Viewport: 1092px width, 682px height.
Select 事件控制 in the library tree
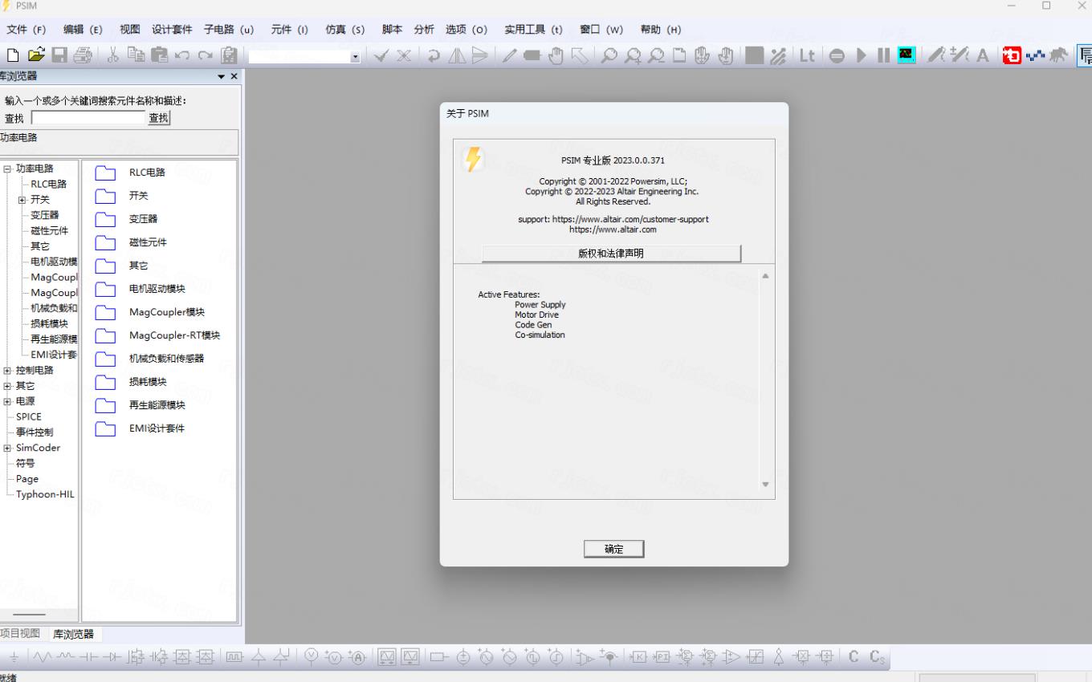click(x=35, y=432)
